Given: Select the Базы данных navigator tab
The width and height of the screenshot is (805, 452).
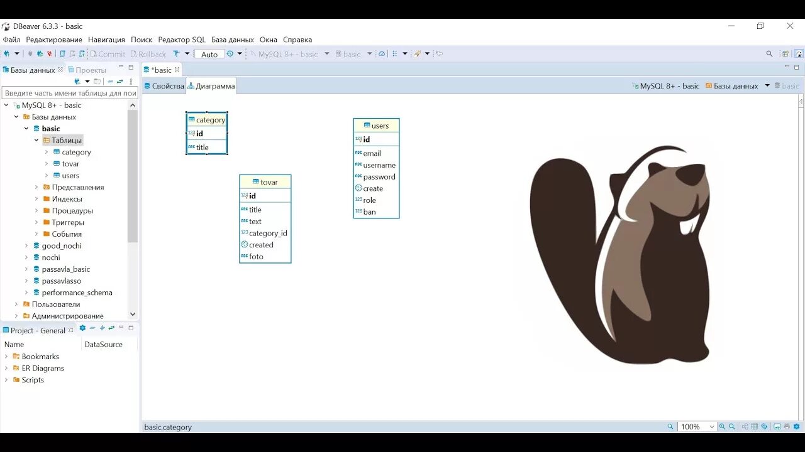Looking at the screenshot, I should point(33,70).
